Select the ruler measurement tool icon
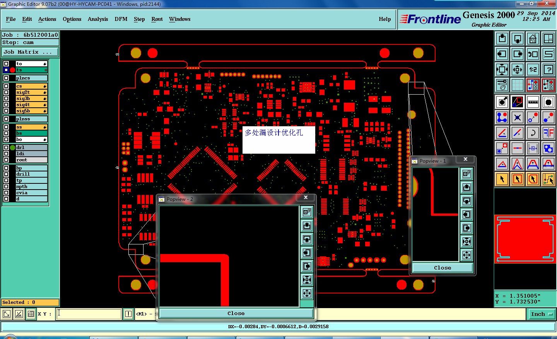Viewport: 557px width, 339px height. click(533, 102)
